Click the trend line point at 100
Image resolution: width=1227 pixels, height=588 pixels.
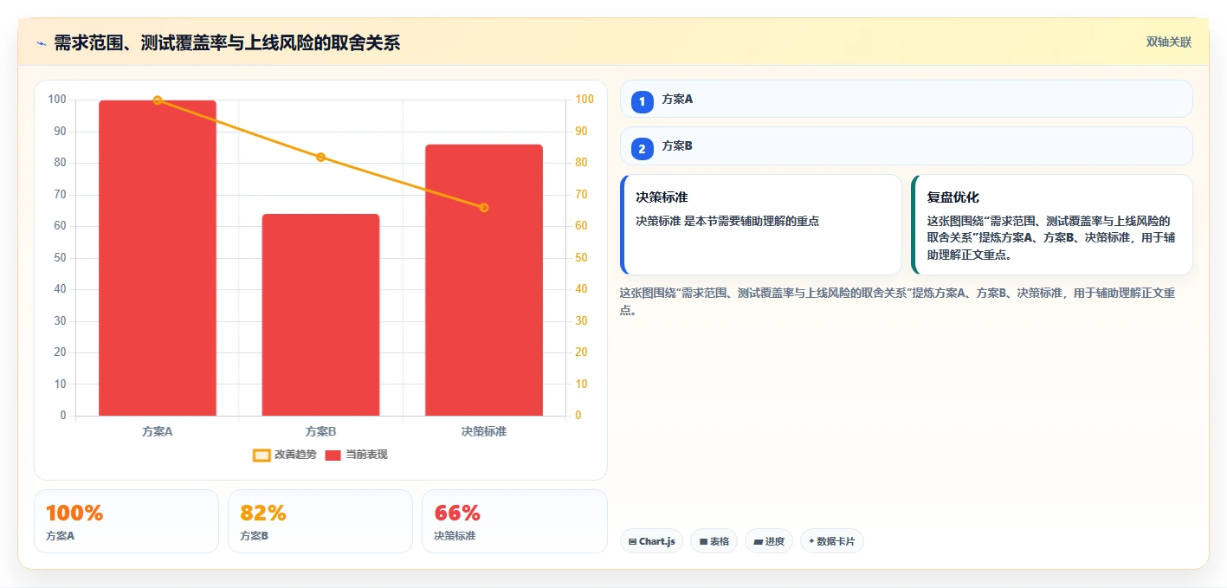coord(158,100)
